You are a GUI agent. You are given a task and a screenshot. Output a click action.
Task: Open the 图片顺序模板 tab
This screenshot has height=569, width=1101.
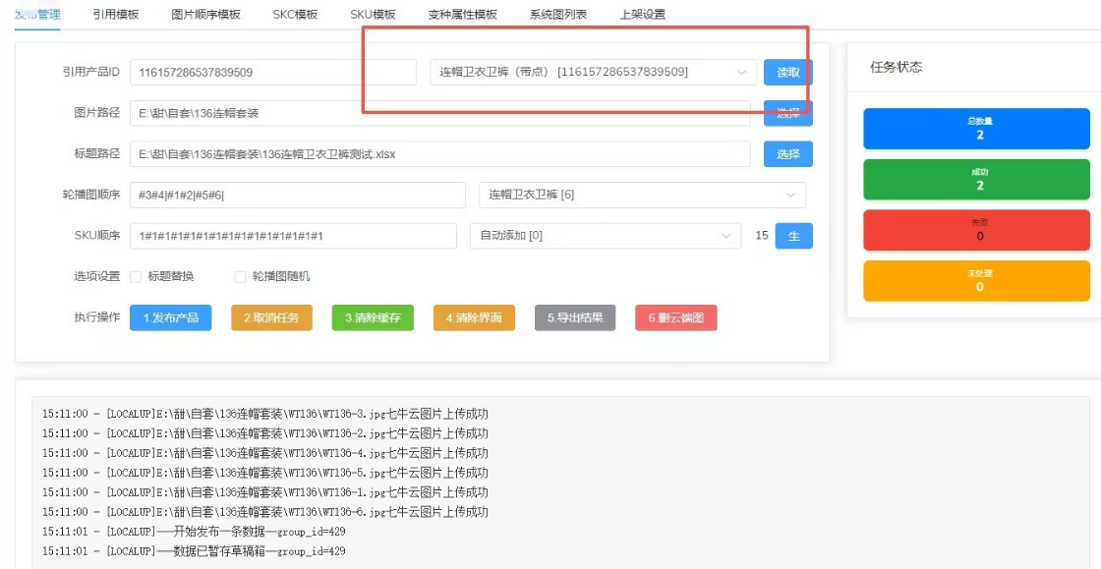(205, 15)
